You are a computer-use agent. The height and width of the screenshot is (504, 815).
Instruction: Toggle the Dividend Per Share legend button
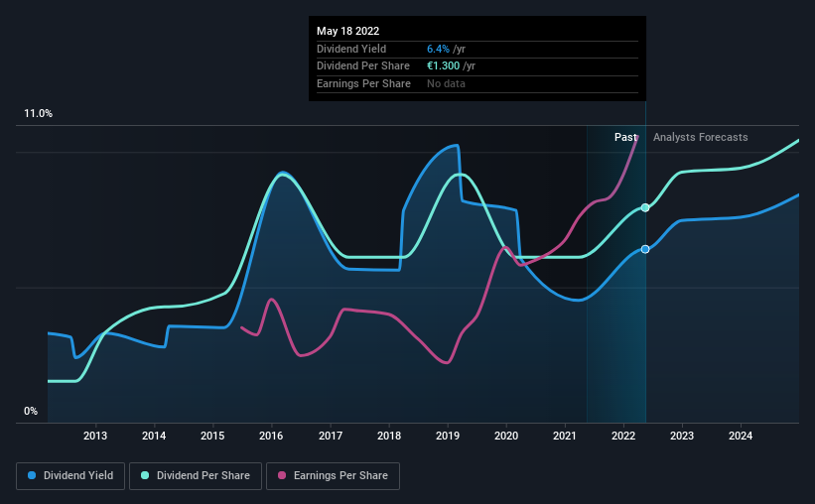196,476
